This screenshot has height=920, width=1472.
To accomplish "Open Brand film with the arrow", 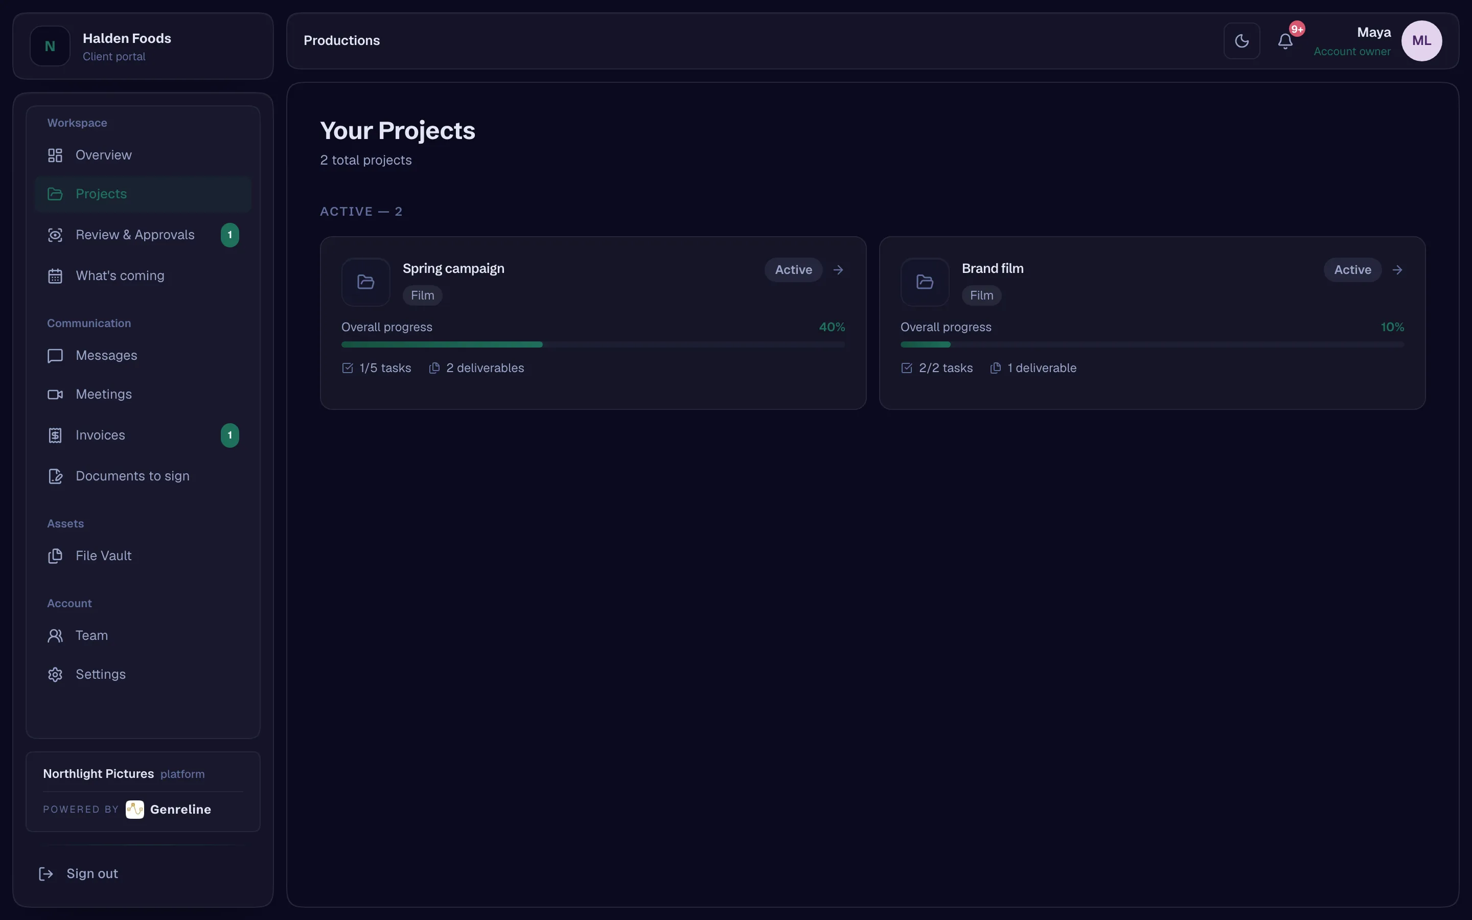I will 1397,269.
